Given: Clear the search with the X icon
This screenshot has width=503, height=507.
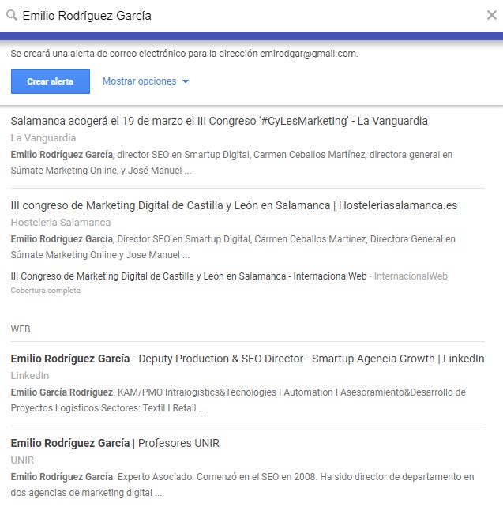Looking at the screenshot, I should [492, 15].
